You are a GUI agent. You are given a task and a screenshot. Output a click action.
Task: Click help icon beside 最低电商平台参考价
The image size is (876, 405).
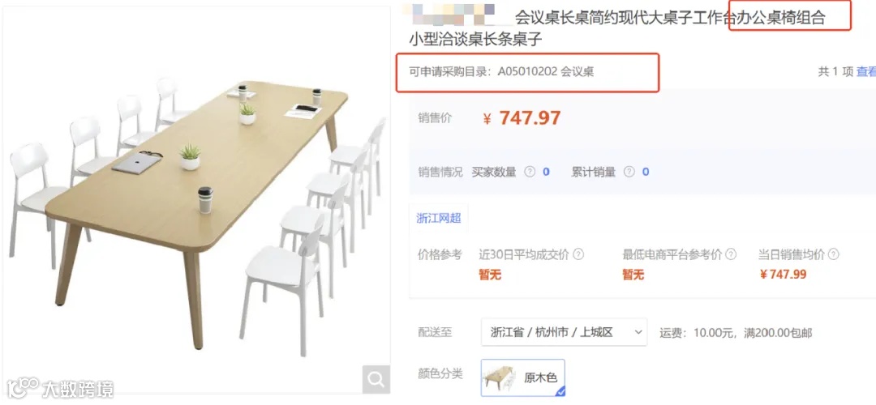(731, 255)
